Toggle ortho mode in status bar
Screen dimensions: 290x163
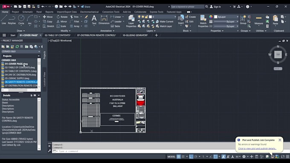point(191,157)
